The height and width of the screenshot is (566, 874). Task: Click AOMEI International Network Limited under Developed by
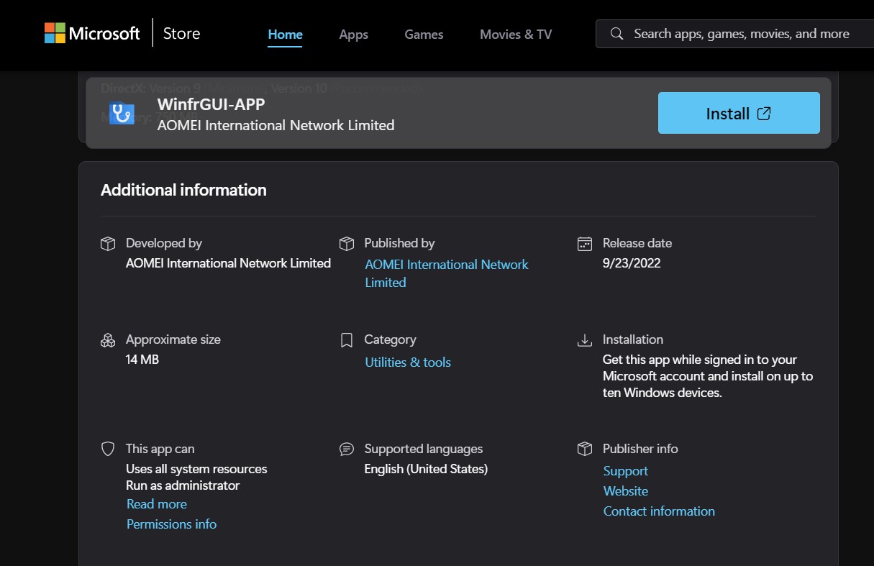tap(228, 263)
